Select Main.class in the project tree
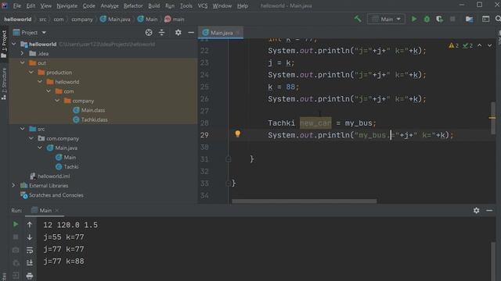Viewport: 501px width, 281px height. point(93,110)
